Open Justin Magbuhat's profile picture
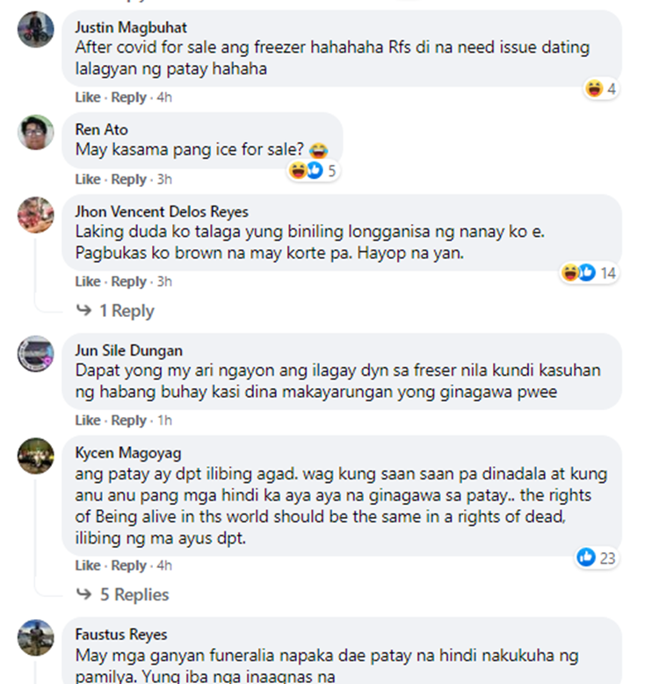Image resolution: width=659 pixels, height=684 pixels. [36, 29]
